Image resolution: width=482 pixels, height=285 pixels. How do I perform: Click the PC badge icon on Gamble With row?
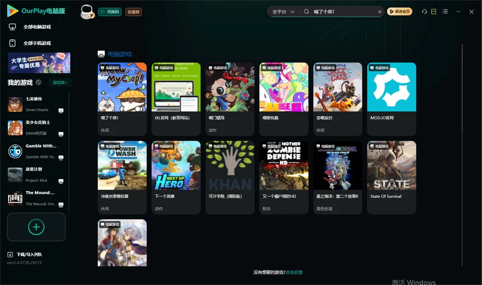point(61,157)
